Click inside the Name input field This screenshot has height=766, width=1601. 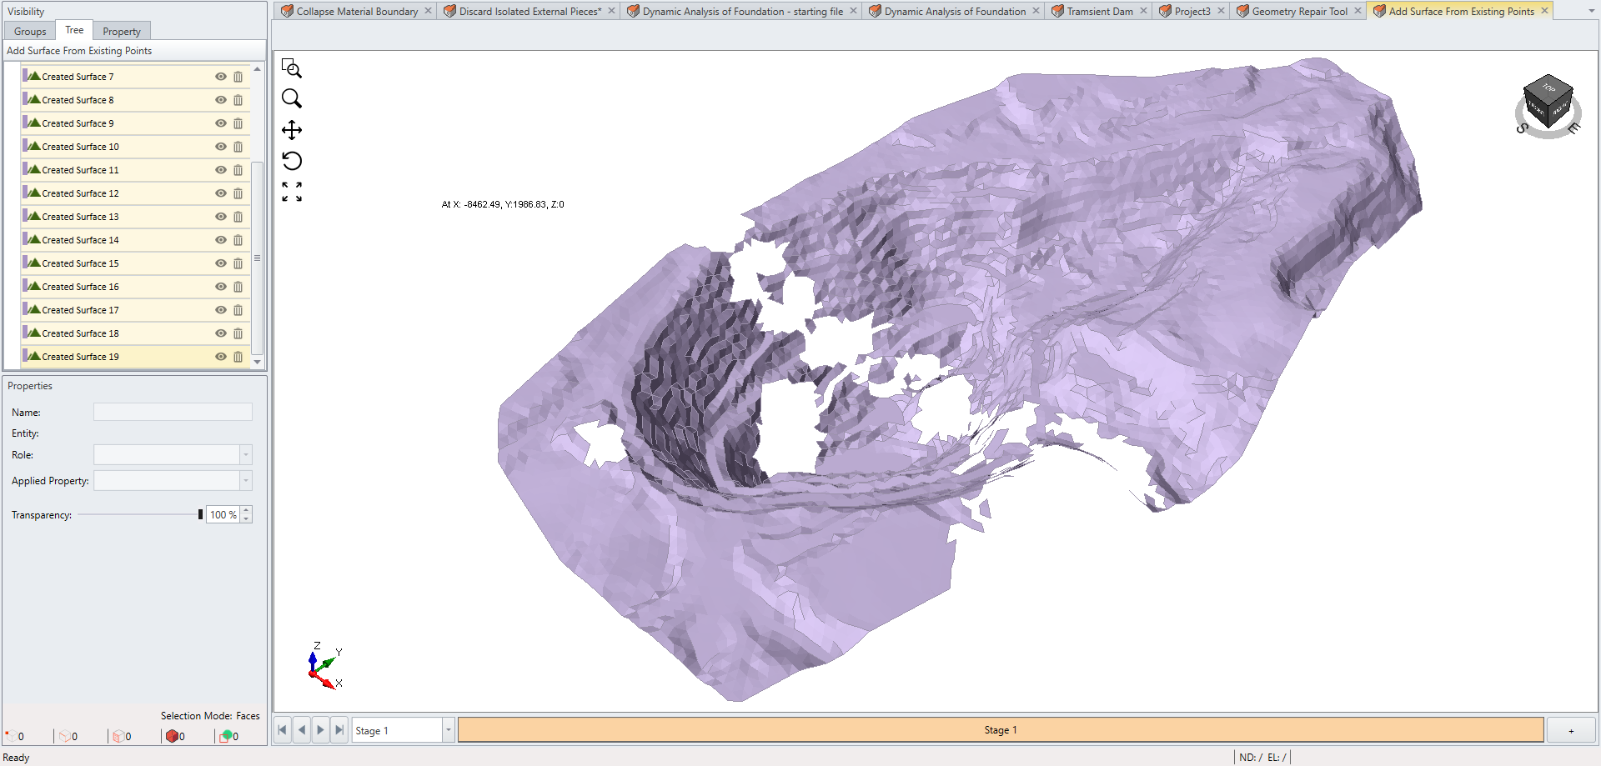click(x=172, y=412)
